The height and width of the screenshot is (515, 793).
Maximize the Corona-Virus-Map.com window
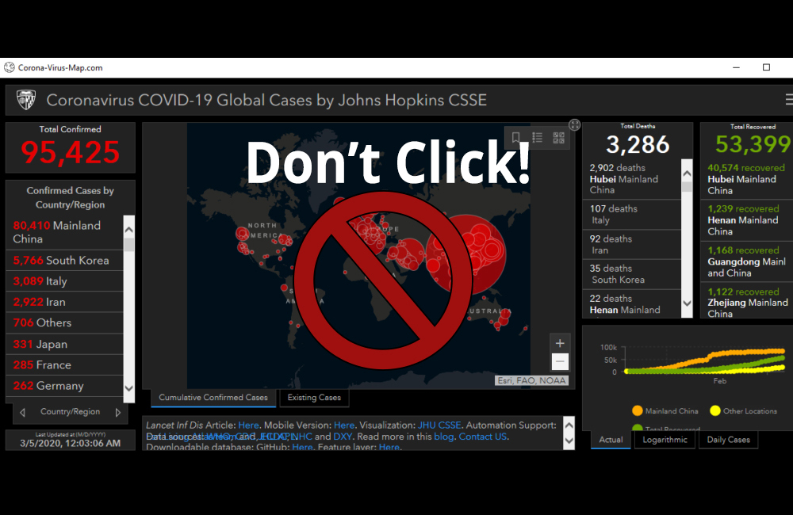(x=766, y=67)
